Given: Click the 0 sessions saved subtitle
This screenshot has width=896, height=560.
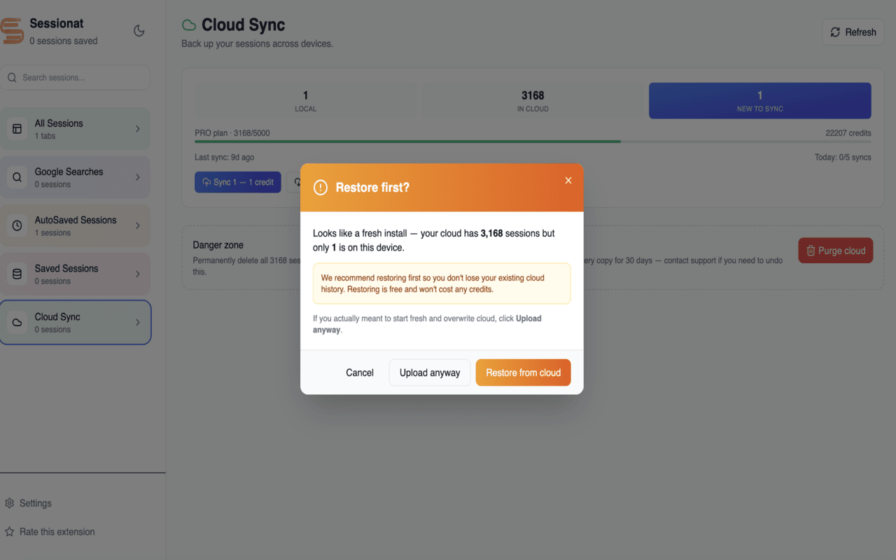Looking at the screenshot, I should point(64,41).
